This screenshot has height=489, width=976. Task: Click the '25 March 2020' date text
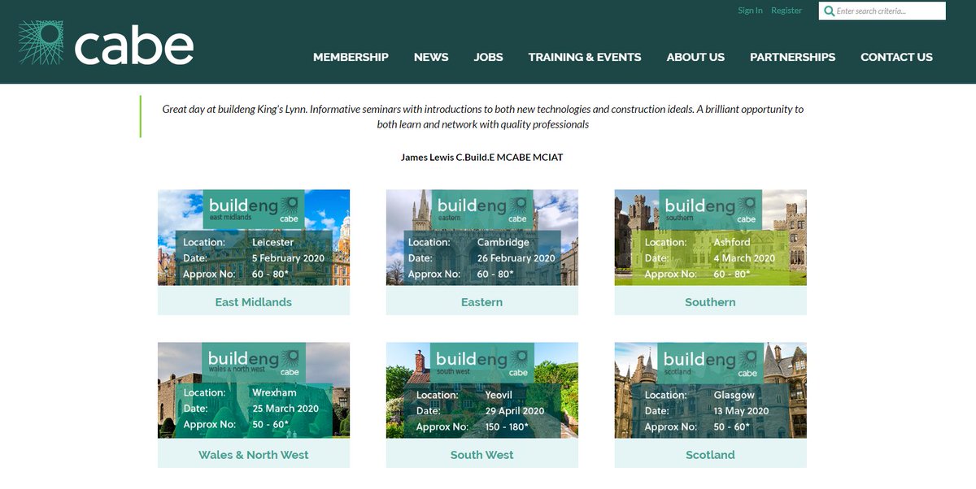click(x=285, y=409)
